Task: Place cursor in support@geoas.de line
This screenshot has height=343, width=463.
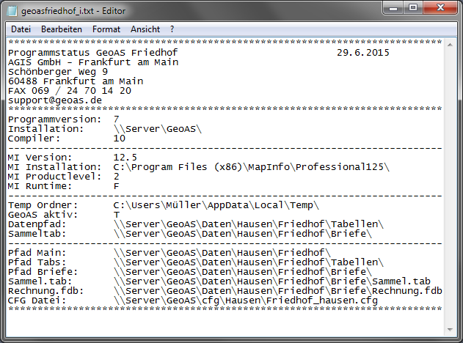Action: point(55,100)
